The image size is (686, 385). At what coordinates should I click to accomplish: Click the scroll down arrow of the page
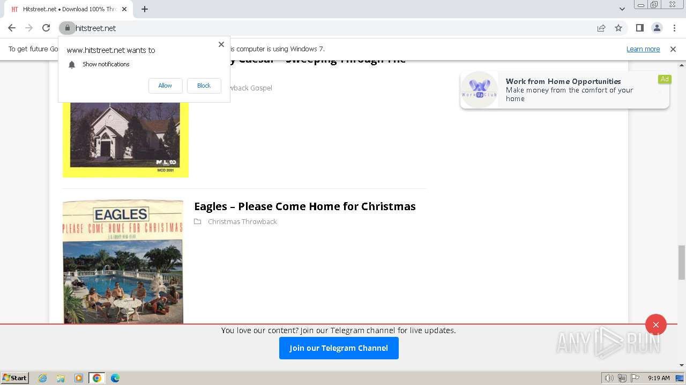(682, 365)
